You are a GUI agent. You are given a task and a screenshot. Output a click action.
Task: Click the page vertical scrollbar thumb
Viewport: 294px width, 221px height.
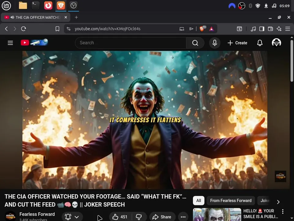(x=292, y=60)
